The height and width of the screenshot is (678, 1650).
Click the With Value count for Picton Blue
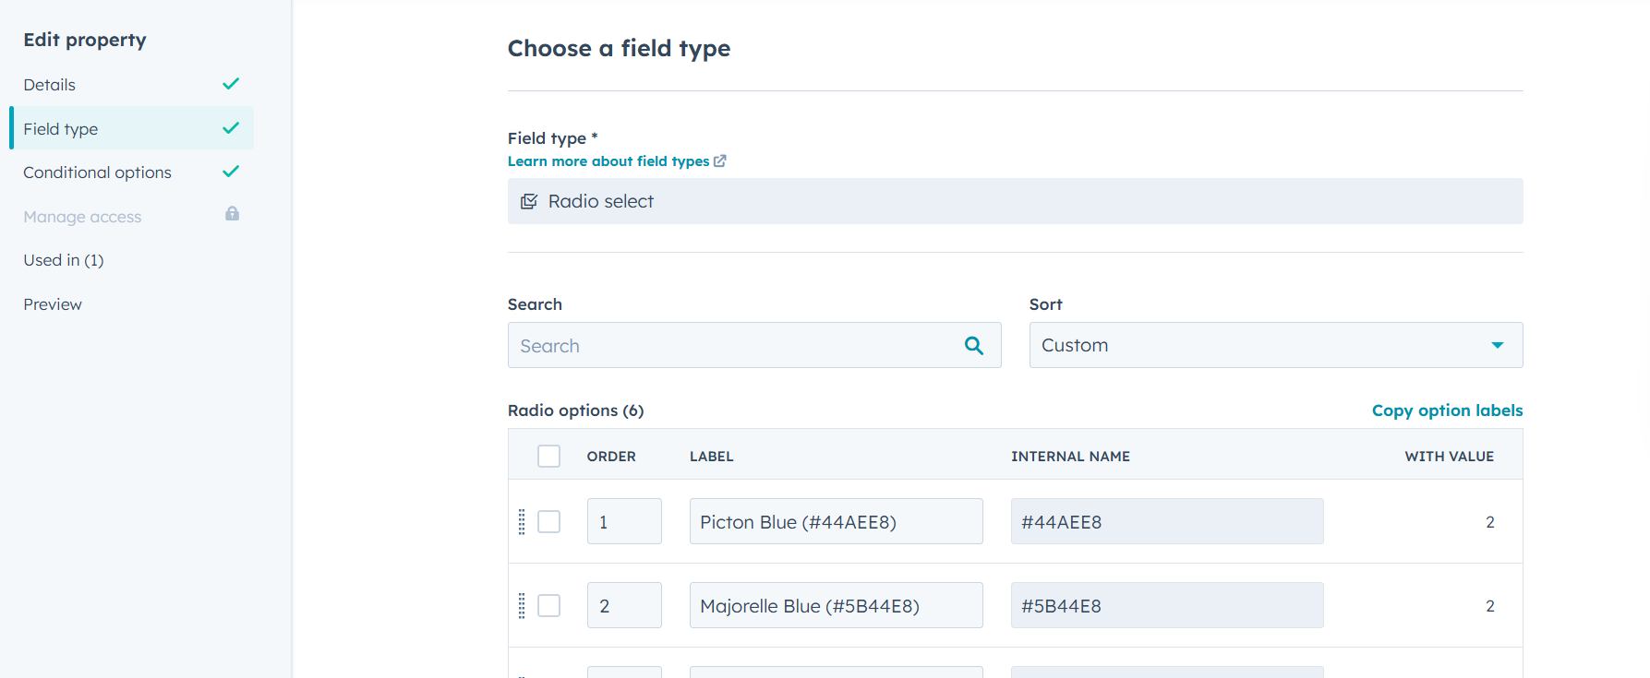click(x=1490, y=522)
